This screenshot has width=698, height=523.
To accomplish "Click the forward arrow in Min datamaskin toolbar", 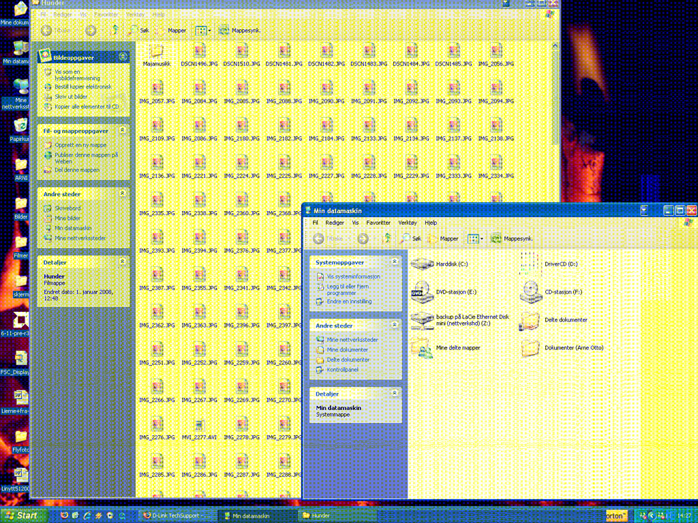I will click(363, 239).
